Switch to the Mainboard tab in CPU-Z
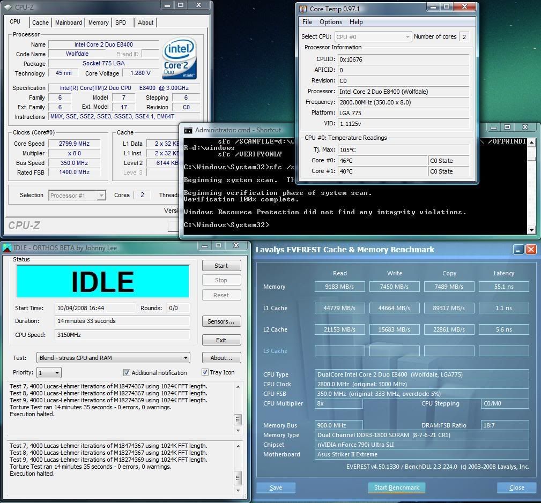Screen dimensions: 541x503 pos(69,22)
